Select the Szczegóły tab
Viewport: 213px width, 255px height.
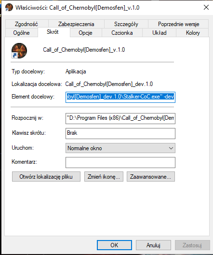126,24
